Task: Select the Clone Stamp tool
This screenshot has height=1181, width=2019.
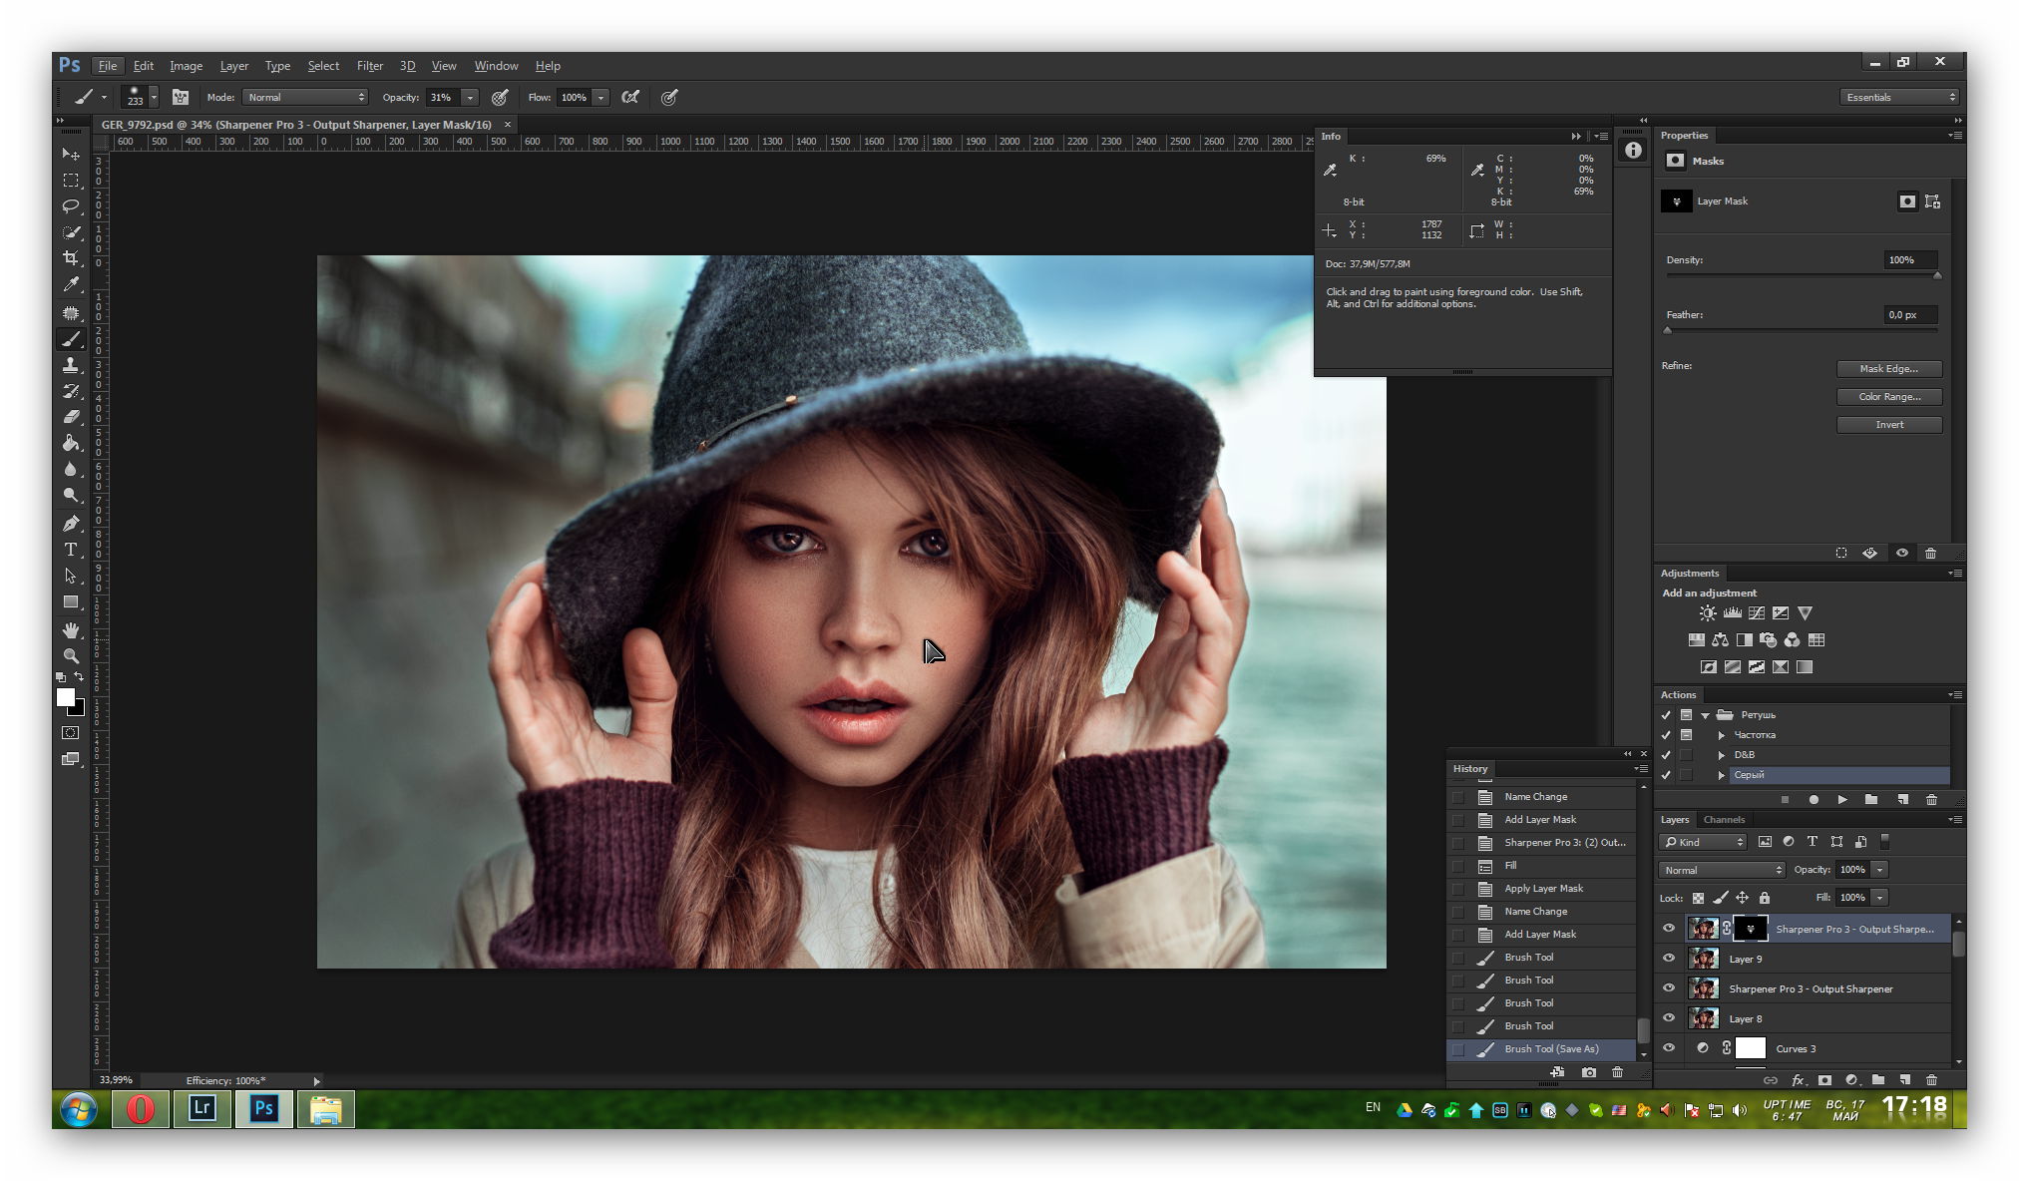Action: pyautogui.click(x=71, y=366)
